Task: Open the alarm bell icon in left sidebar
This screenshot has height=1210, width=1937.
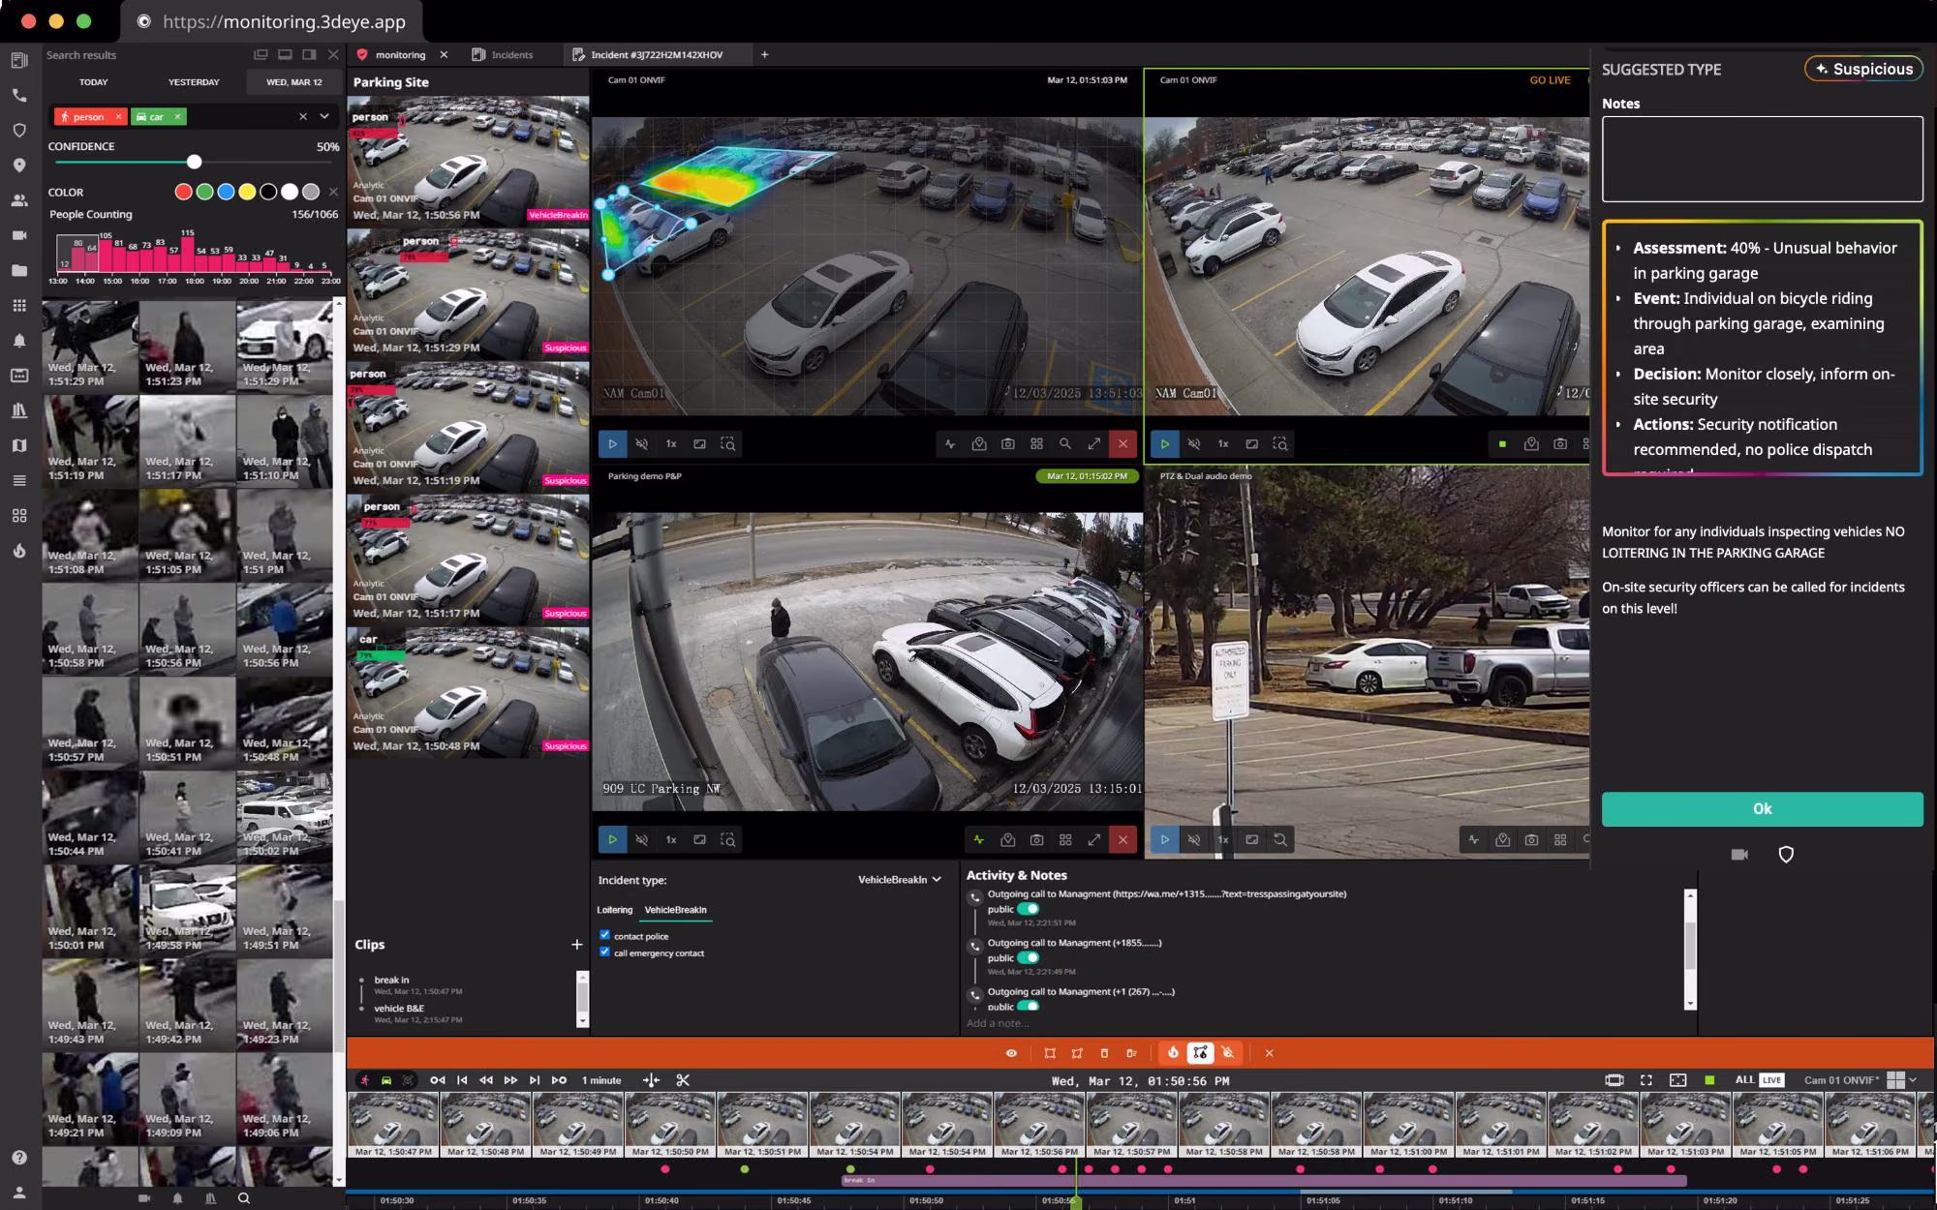Action: pos(19,341)
